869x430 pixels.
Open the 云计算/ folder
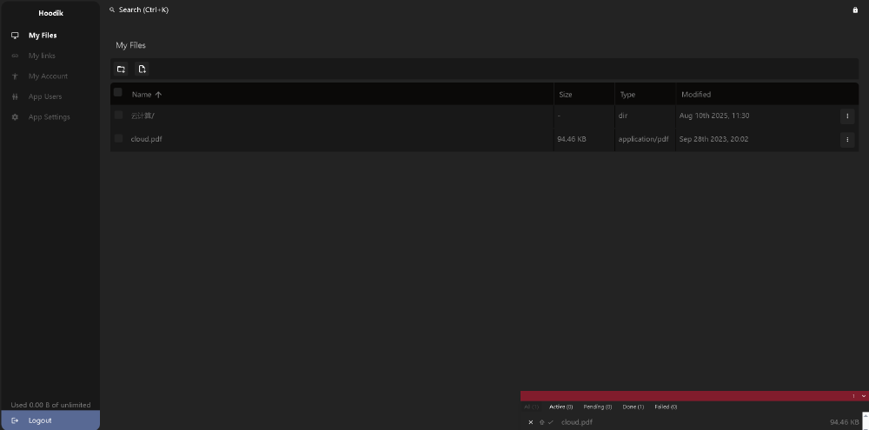click(x=143, y=116)
